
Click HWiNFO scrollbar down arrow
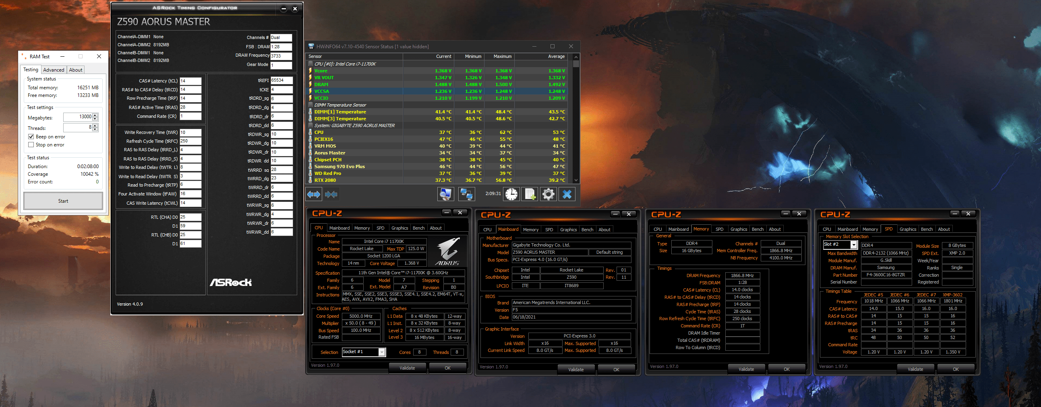click(x=576, y=180)
